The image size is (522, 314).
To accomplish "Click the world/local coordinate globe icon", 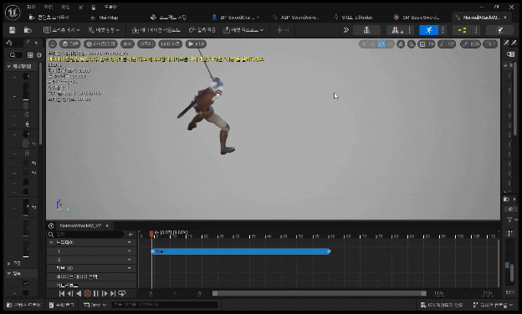I will point(401,44).
